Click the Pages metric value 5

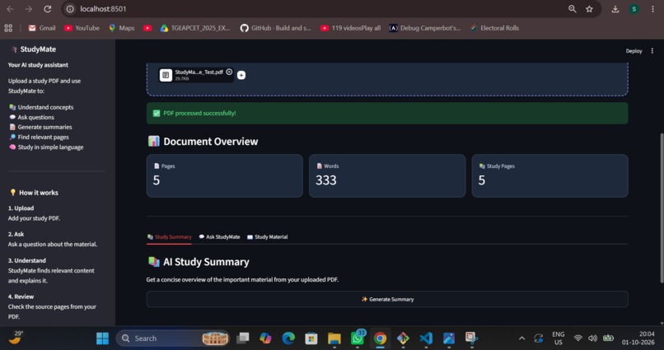point(157,180)
